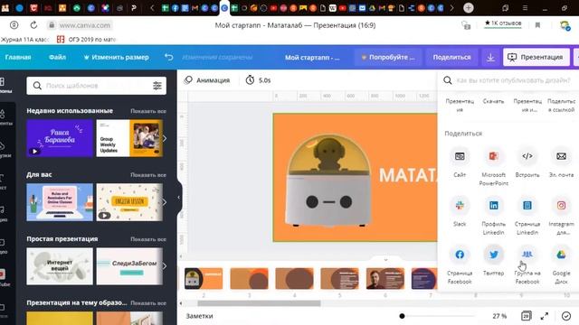Select the Скачать publish option

(x=493, y=101)
